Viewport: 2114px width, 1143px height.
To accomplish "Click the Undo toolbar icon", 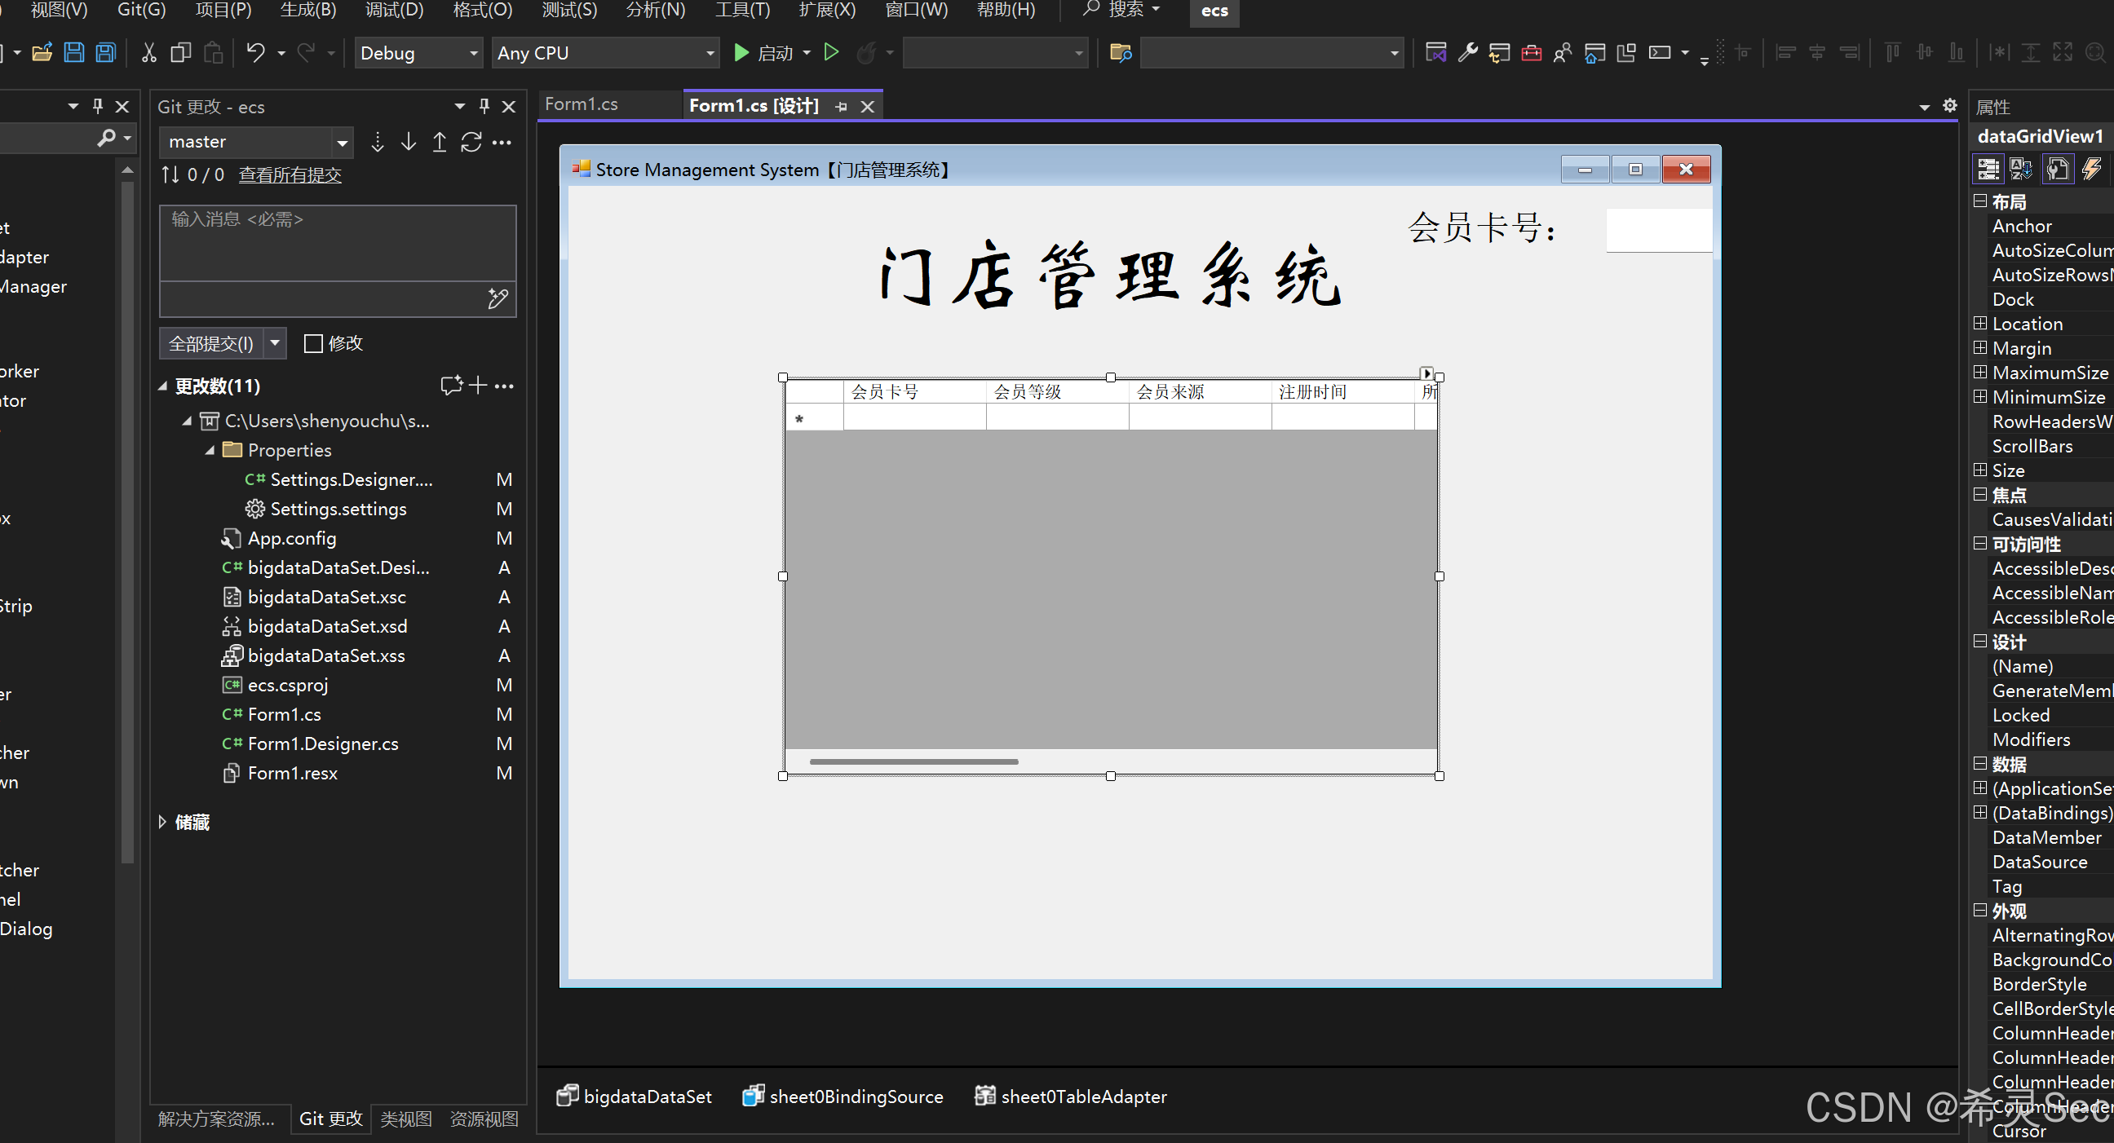I will (x=255, y=53).
